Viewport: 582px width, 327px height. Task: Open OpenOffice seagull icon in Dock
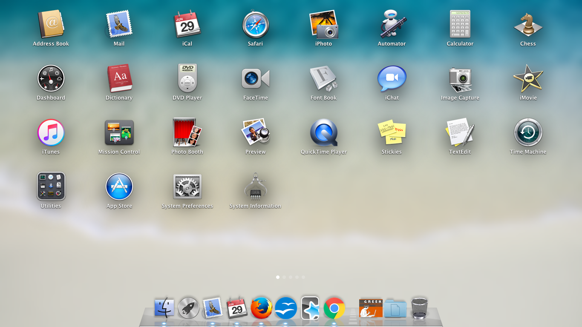point(285,308)
